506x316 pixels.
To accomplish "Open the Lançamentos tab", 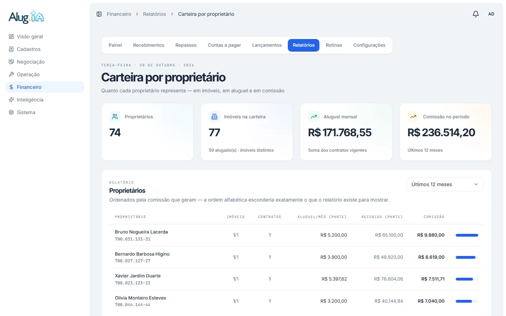I will (x=267, y=45).
